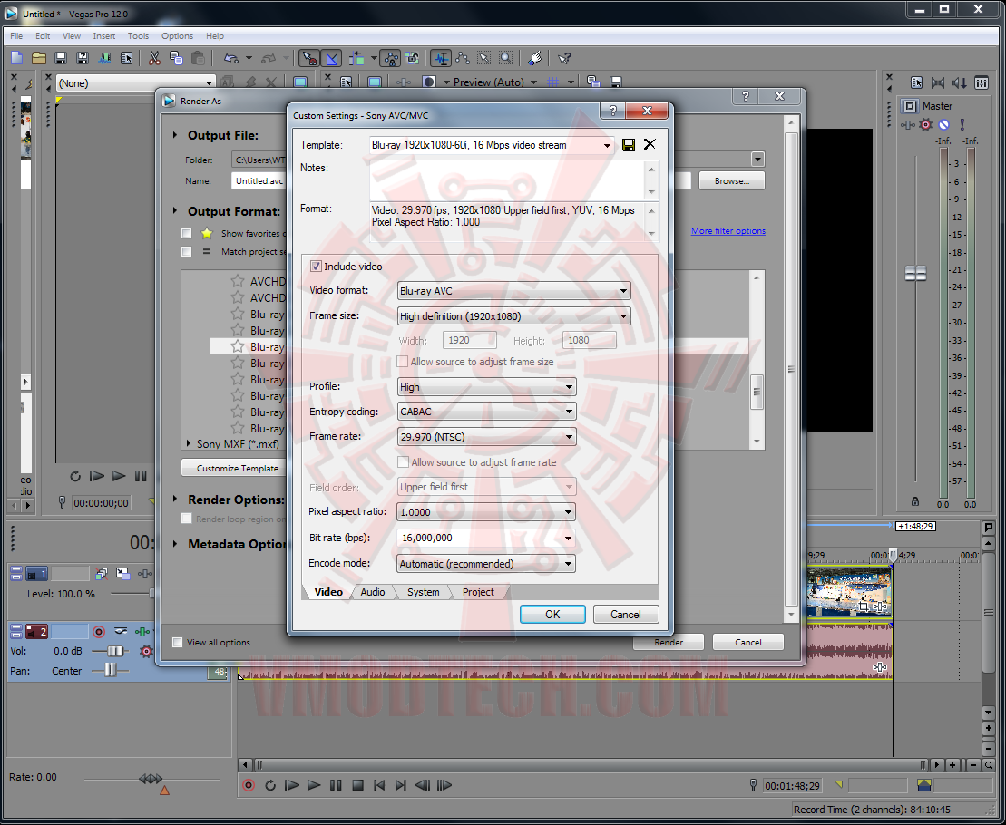Click the audio track Vol slider
1006x825 pixels.
115,651
